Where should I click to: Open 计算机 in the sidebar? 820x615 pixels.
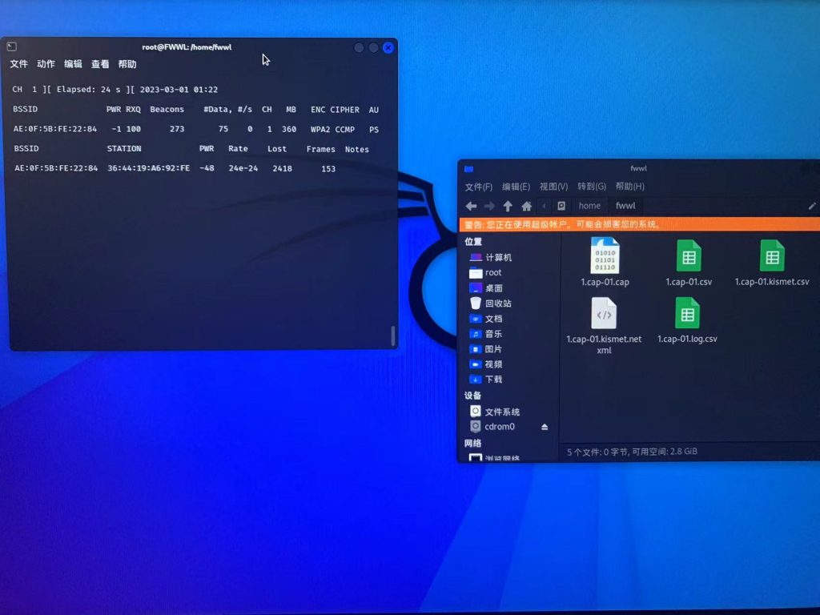[491, 257]
